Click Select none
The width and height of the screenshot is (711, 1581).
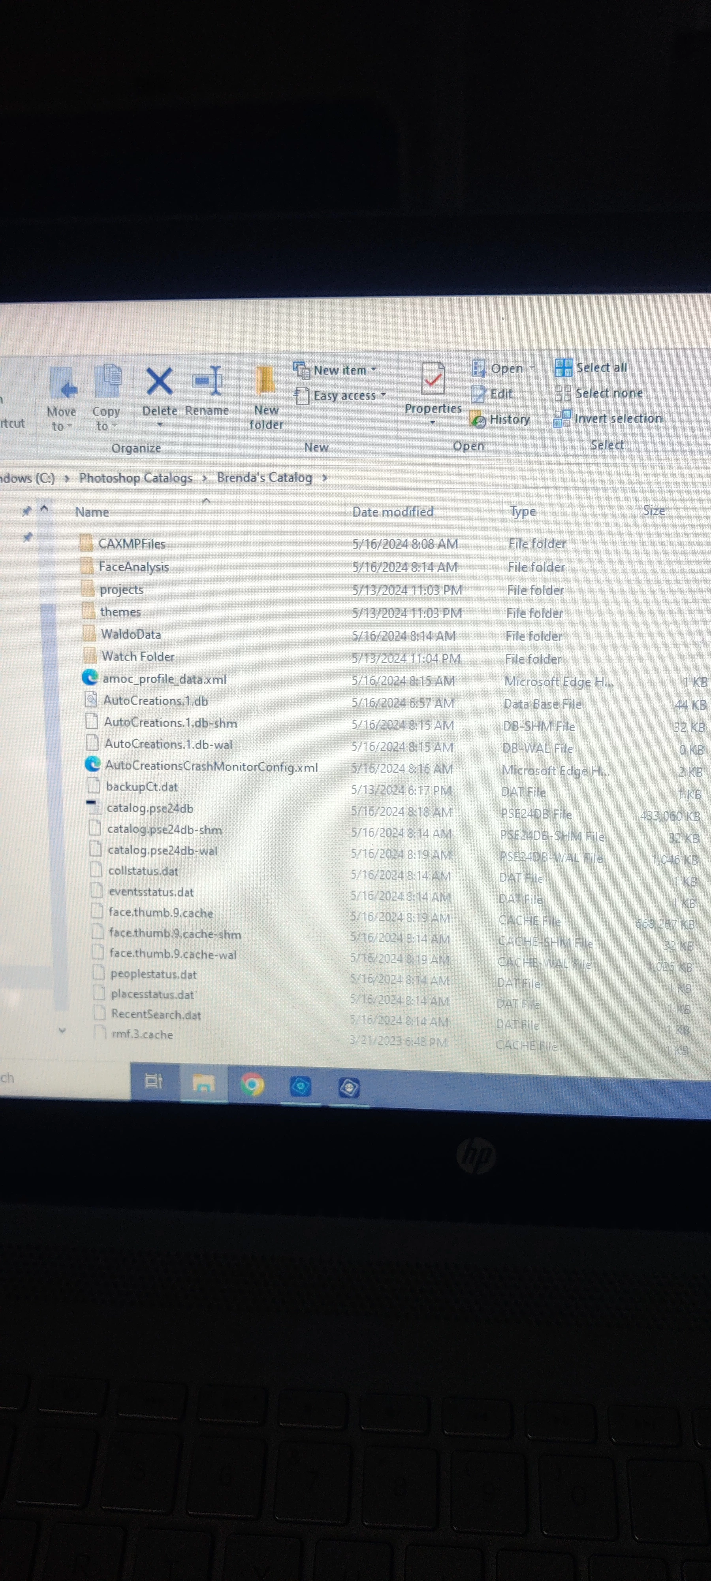pos(599,393)
